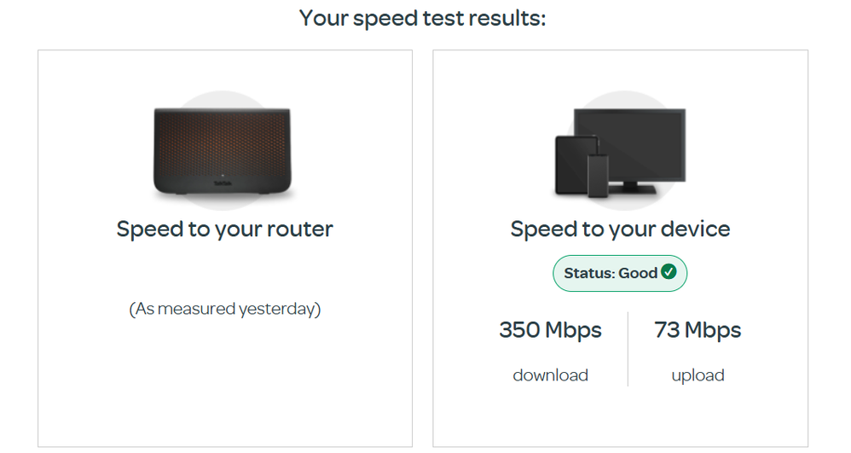
Task: Click the "upload" label
Action: (x=698, y=375)
